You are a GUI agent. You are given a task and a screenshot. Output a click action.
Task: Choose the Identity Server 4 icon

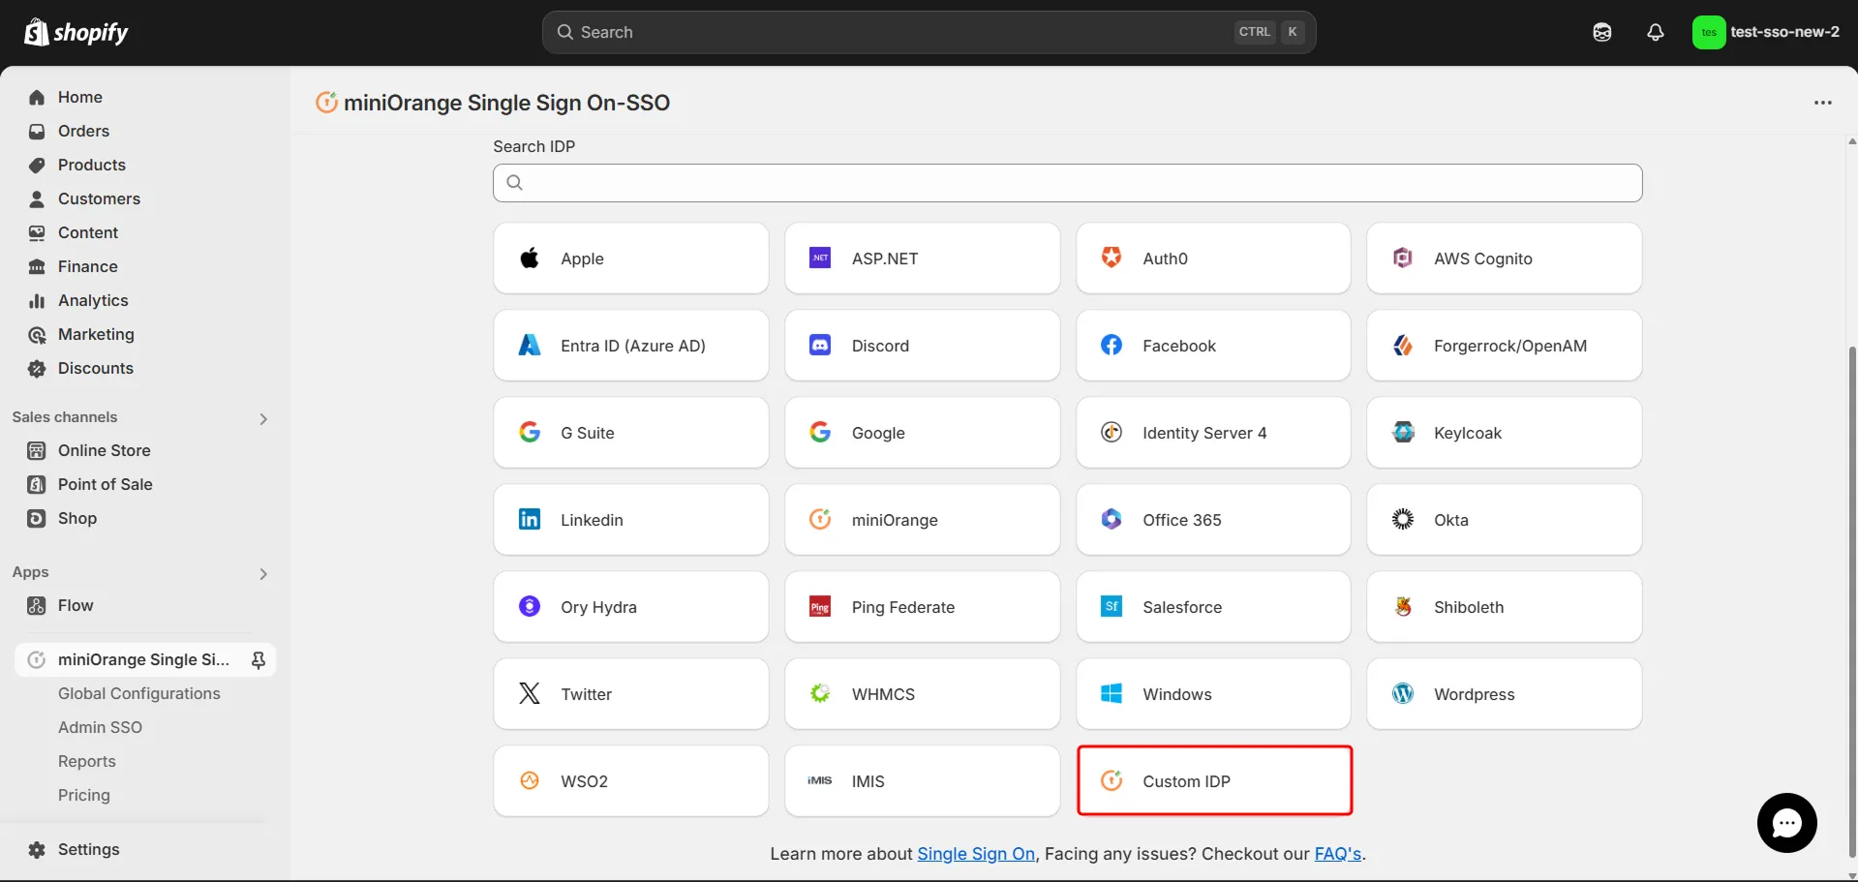[x=1112, y=432]
